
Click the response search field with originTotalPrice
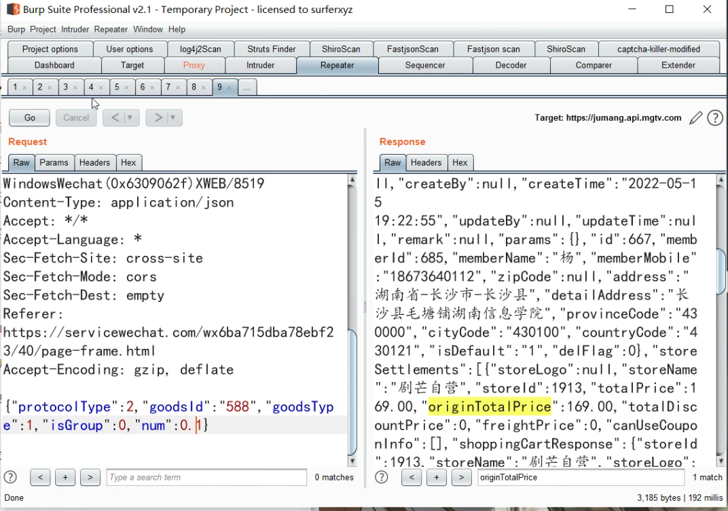(x=581, y=477)
